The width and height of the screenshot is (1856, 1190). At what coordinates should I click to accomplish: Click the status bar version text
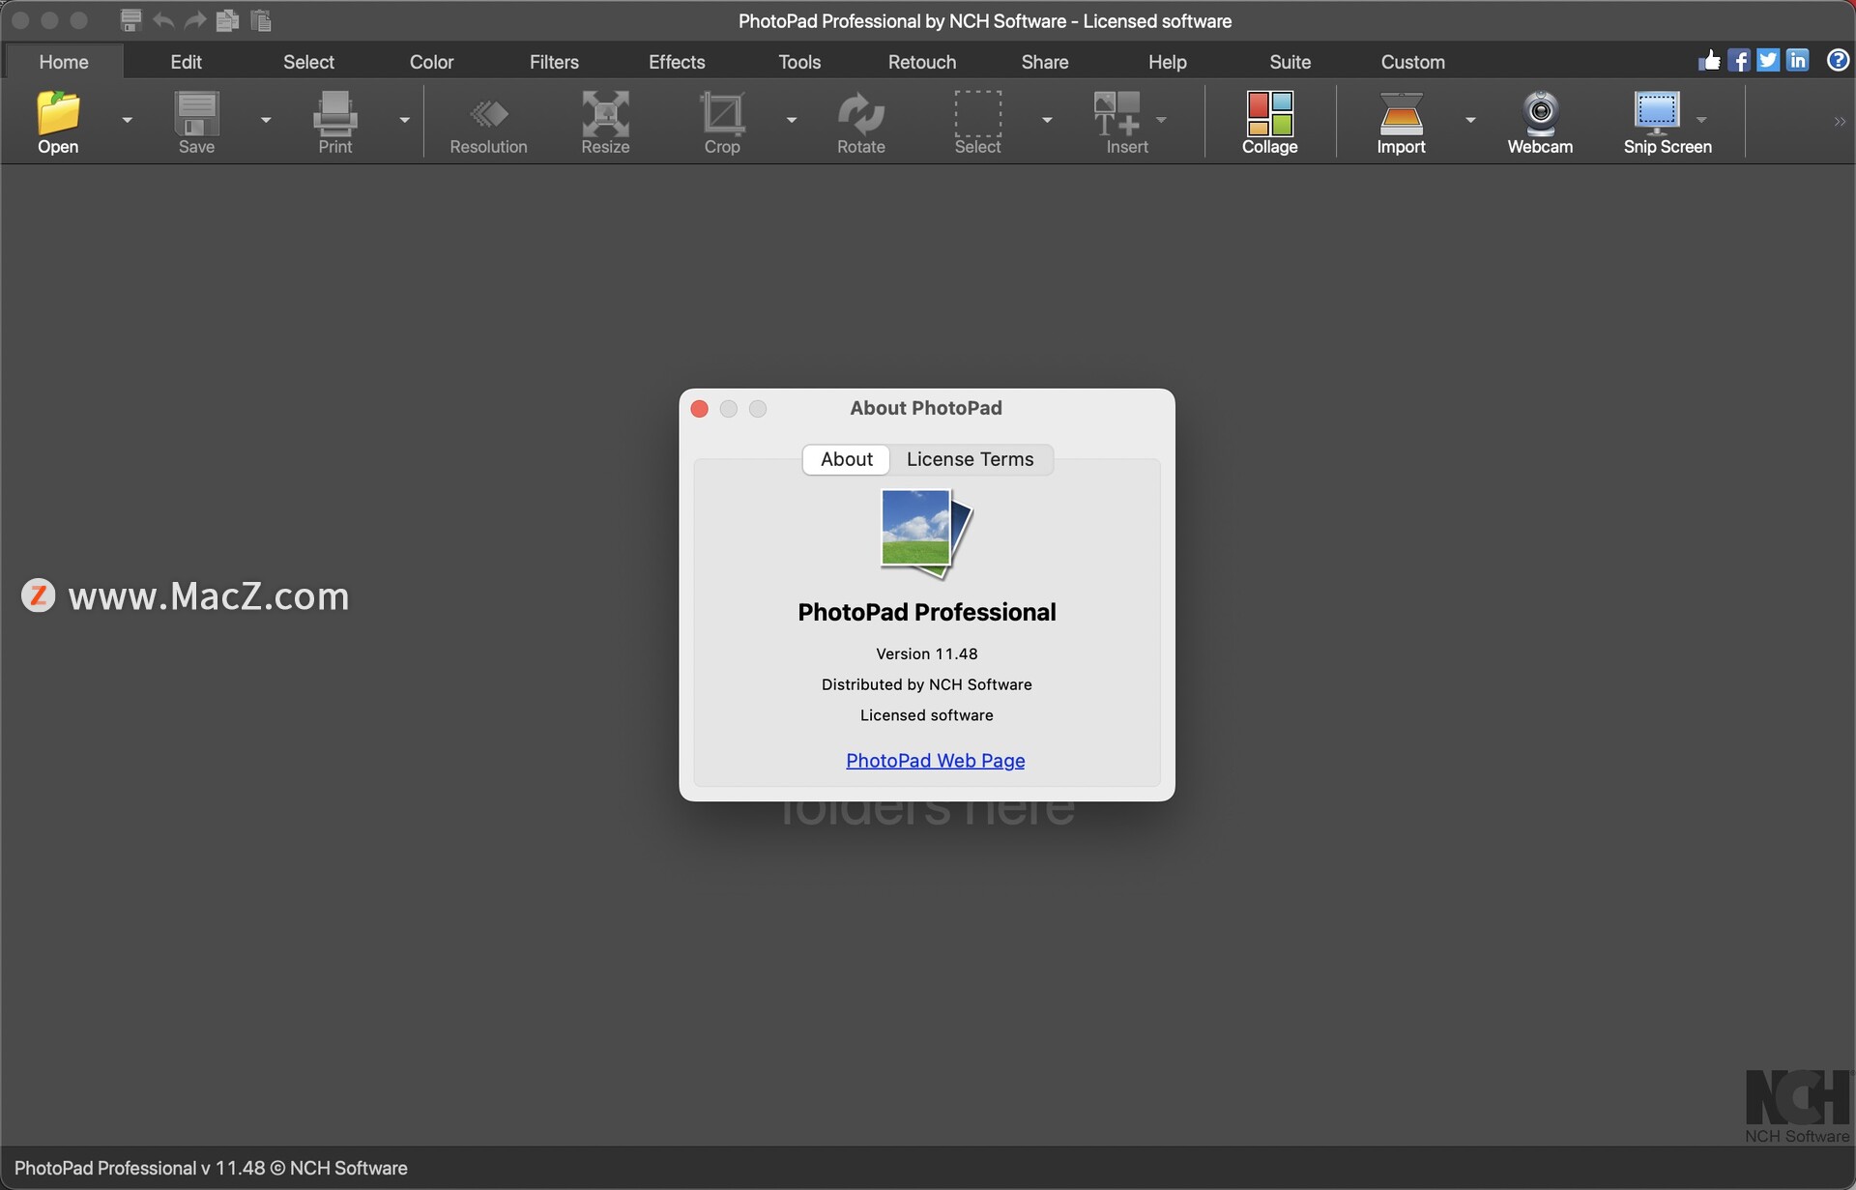coord(211,1168)
